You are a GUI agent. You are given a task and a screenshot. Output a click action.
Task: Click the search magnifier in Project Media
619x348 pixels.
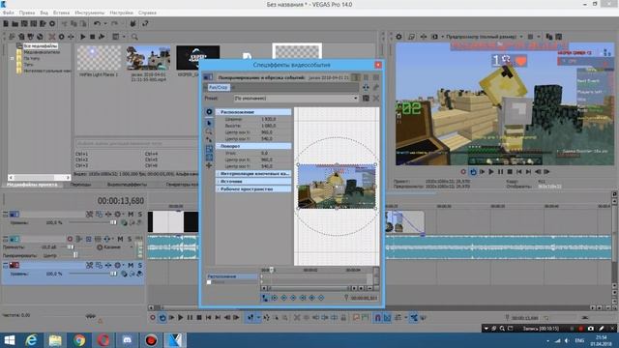[134, 37]
